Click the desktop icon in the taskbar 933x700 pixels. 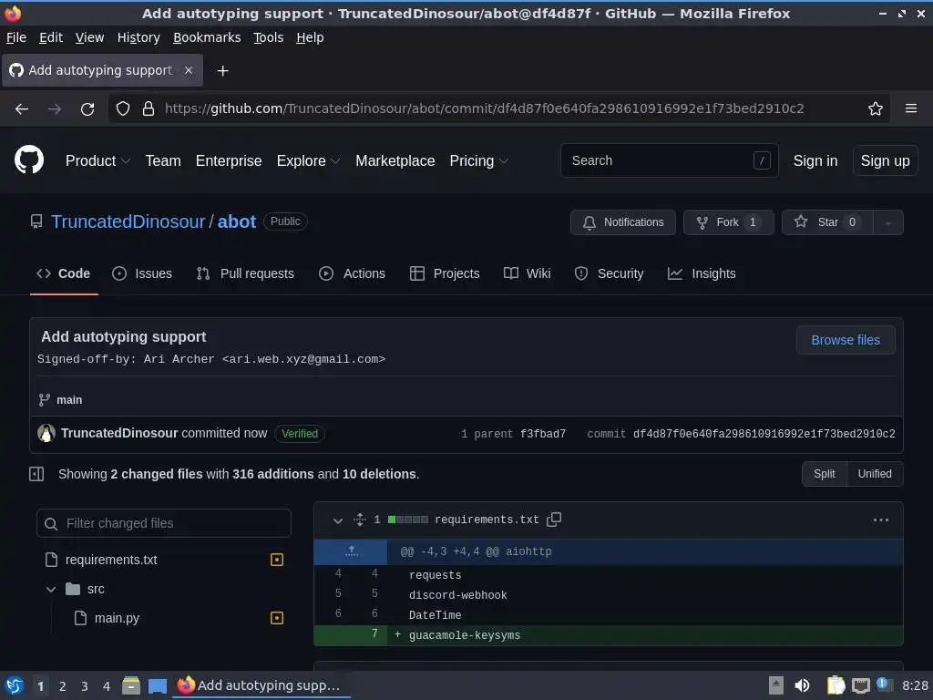point(157,685)
